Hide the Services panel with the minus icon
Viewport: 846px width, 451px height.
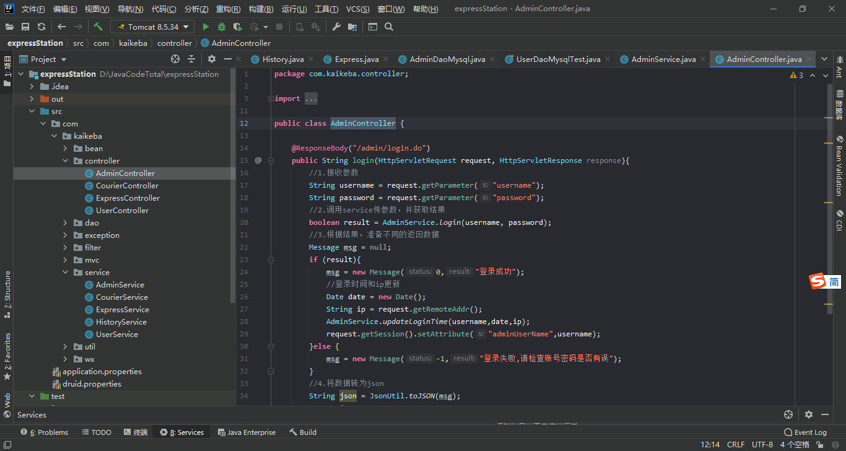coord(825,414)
